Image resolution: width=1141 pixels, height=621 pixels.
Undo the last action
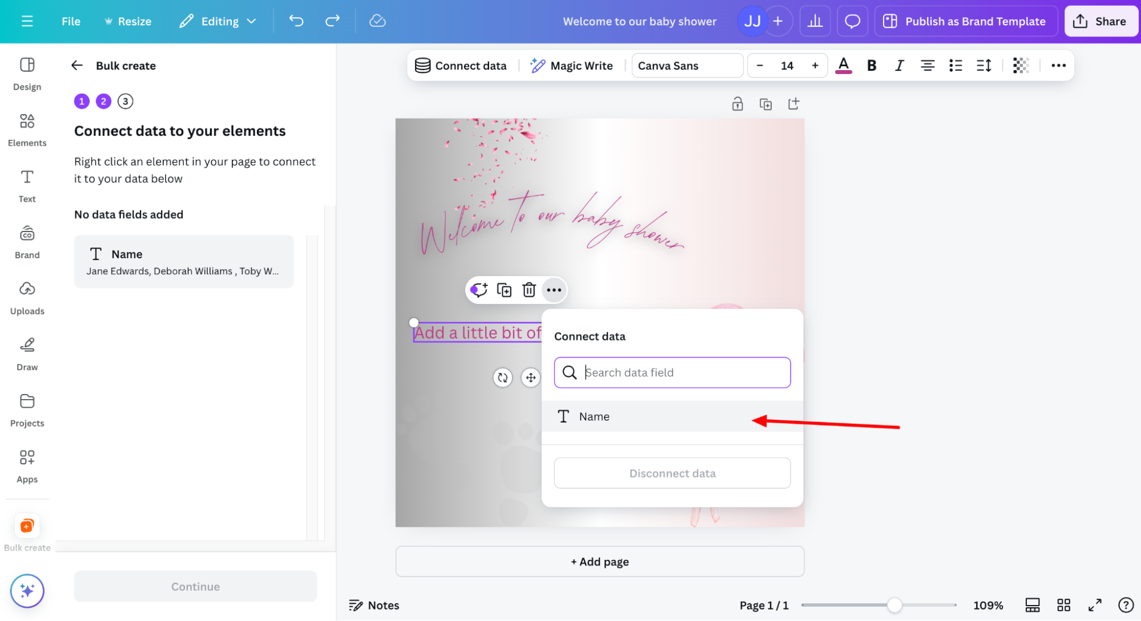[296, 21]
